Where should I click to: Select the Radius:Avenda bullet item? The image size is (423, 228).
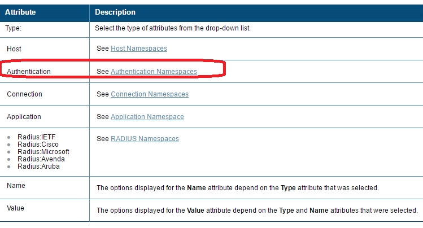click(40, 159)
